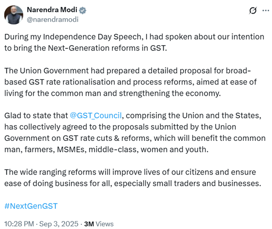Click the Sep 3, 2025 date
Screen dimensions: 272x229
tap(59, 224)
